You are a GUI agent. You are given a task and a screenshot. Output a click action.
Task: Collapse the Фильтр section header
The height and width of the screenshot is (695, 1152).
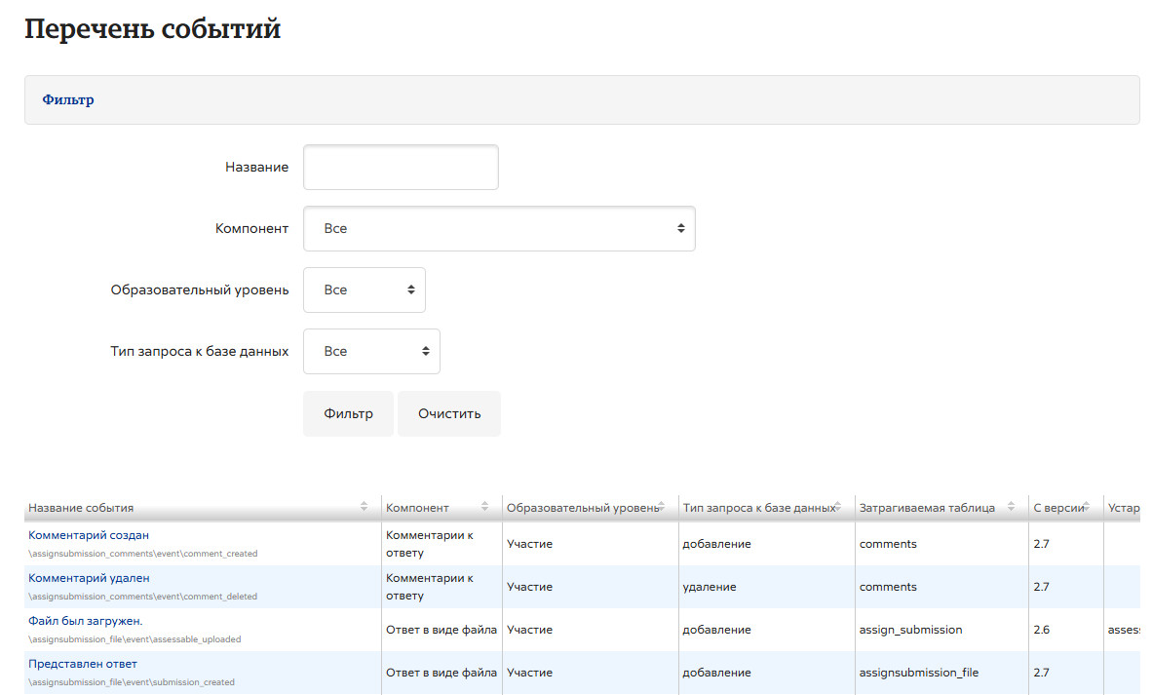(x=68, y=99)
